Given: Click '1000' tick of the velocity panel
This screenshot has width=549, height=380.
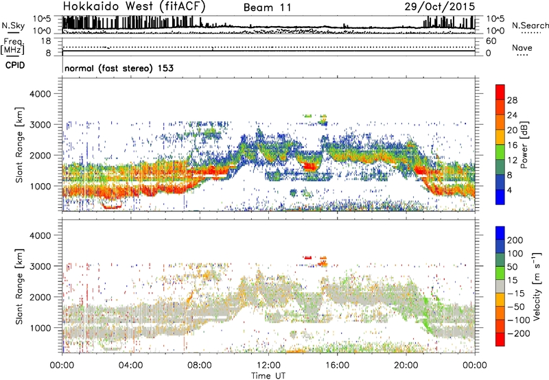Looking at the screenshot, I should coord(40,328).
